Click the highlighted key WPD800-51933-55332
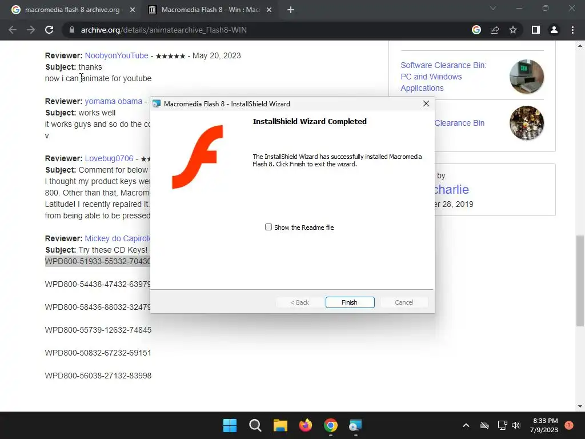This screenshot has width=585, height=439. click(97, 261)
